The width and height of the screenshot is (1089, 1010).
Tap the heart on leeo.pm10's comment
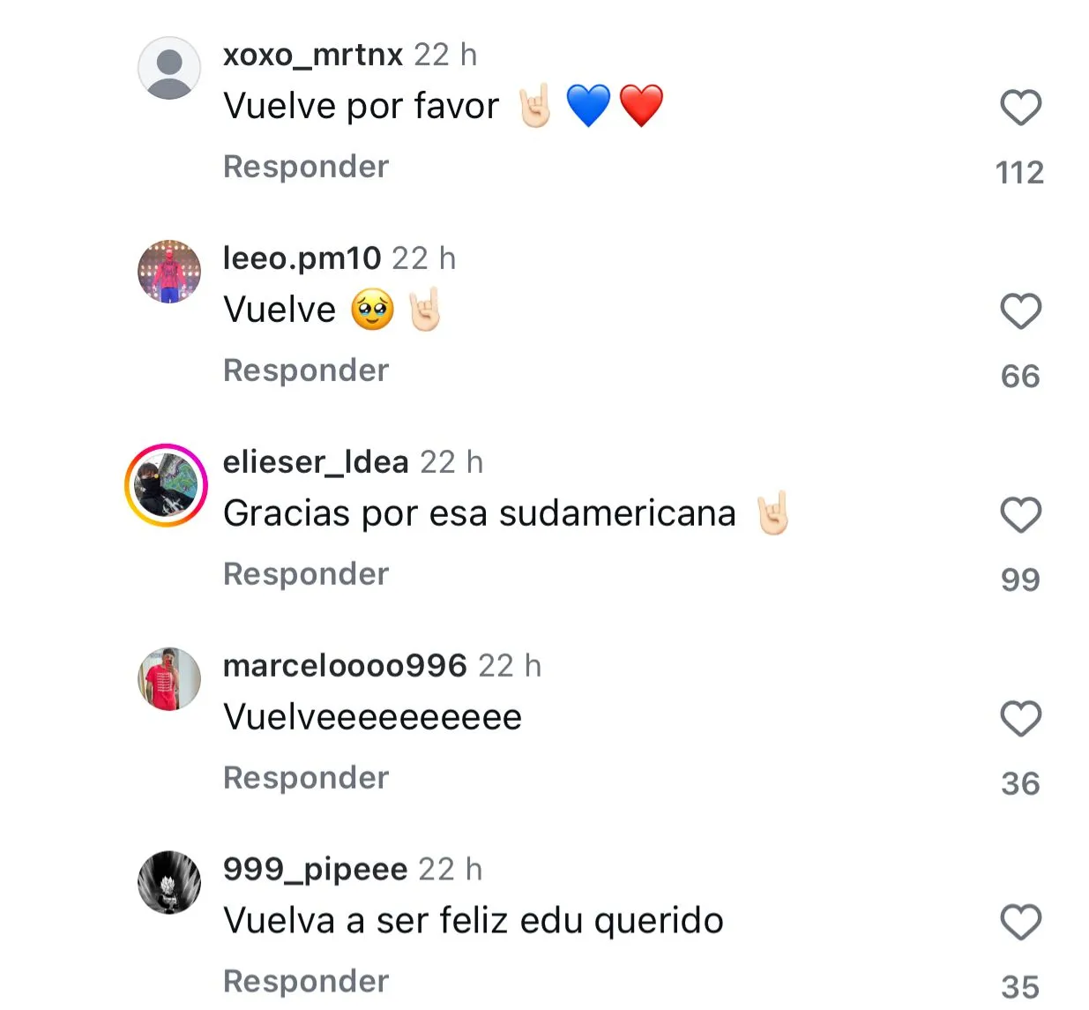click(x=1020, y=311)
